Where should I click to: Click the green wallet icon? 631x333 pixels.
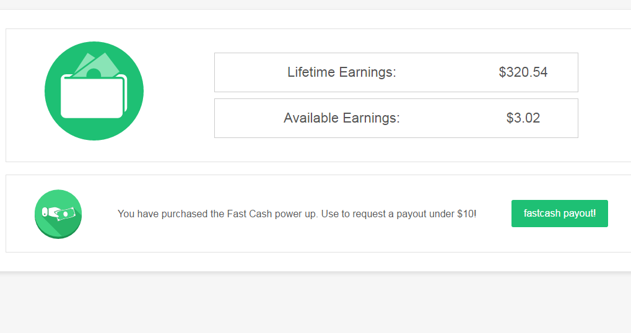tap(94, 91)
